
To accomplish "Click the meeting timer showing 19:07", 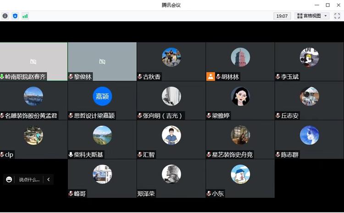I will tap(282, 16).
